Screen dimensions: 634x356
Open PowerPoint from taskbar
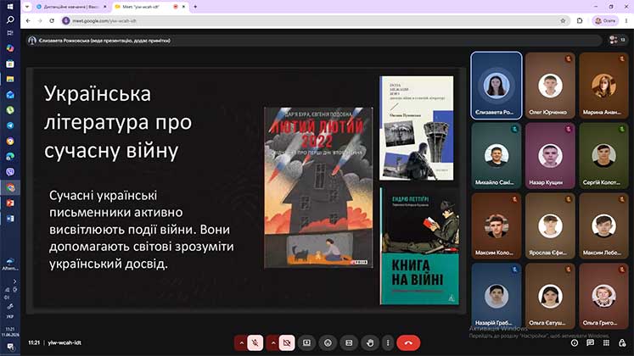(10, 203)
